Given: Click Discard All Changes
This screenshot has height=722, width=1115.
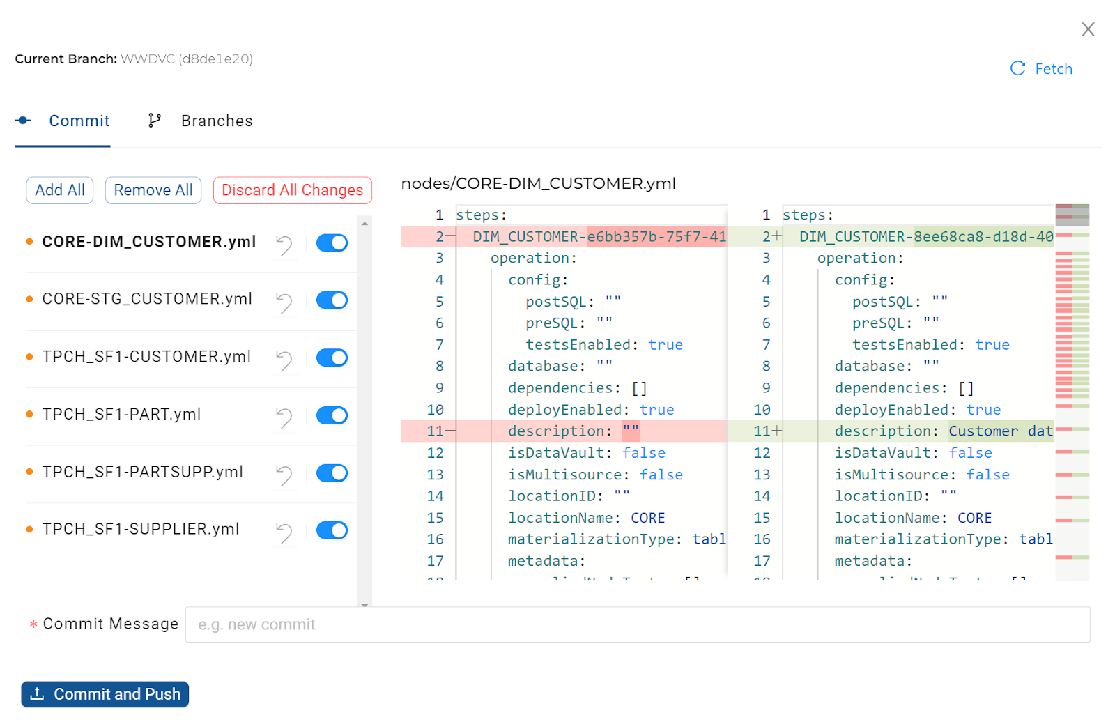Looking at the screenshot, I should pyautogui.click(x=292, y=190).
